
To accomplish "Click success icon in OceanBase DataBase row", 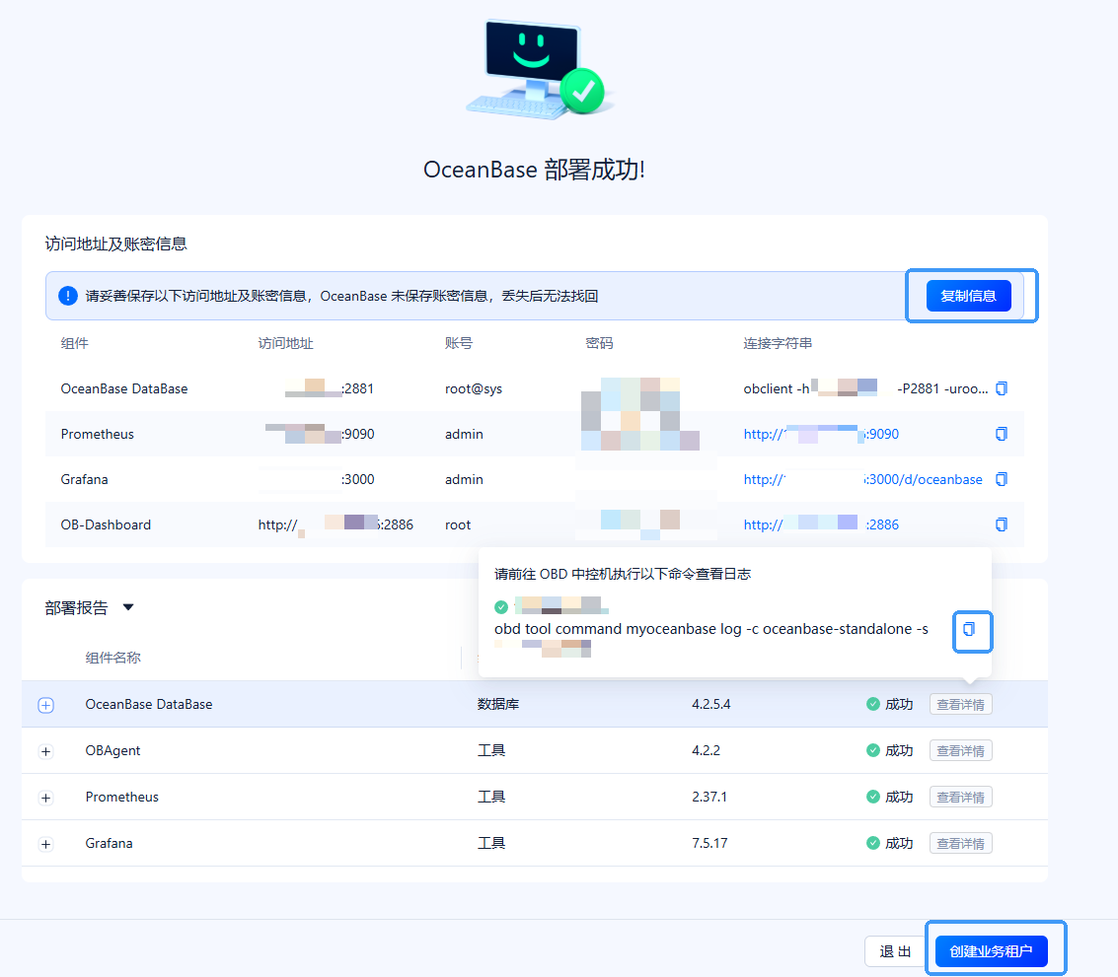I will pyautogui.click(x=872, y=704).
